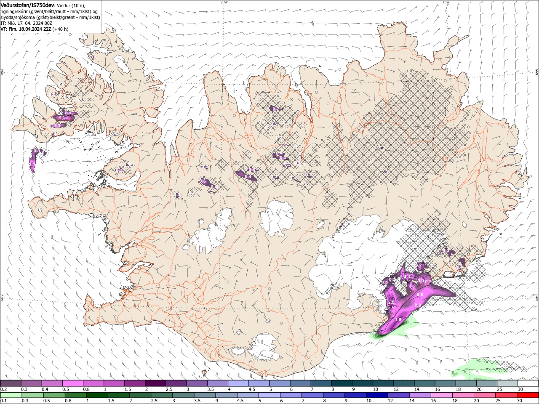Select the 12–14 swatch in top legend row
Image resolution: width=539 pixels, height=404 pixels.
pos(404,383)
